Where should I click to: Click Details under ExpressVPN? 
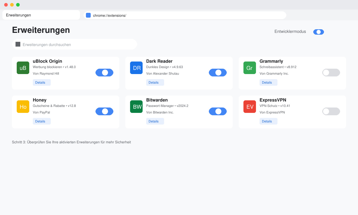coord(268,121)
